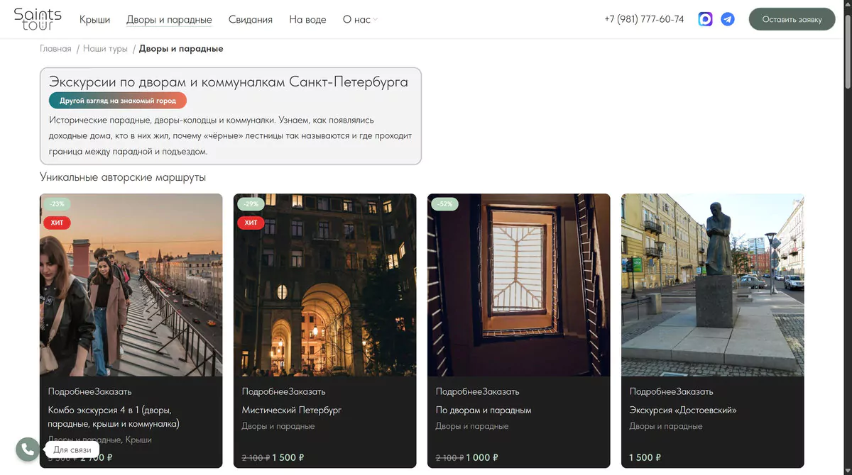Go to the Свидания menu item

click(x=251, y=20)
